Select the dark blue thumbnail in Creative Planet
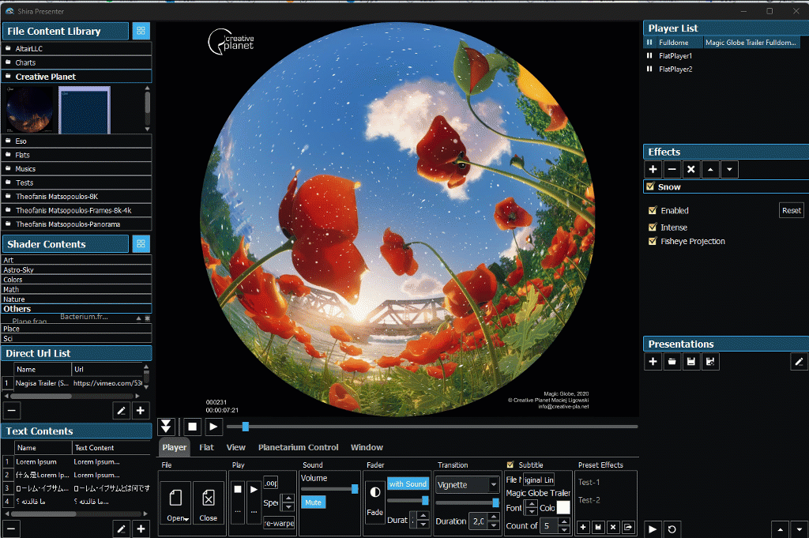This screenshot has width=809, height=538. tap(85, 110)
